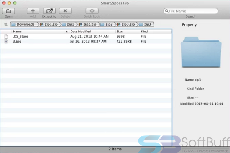Toggle the list view icon left of path bar
The width and height of the screenshot is (230, 153).
(6, 24)
